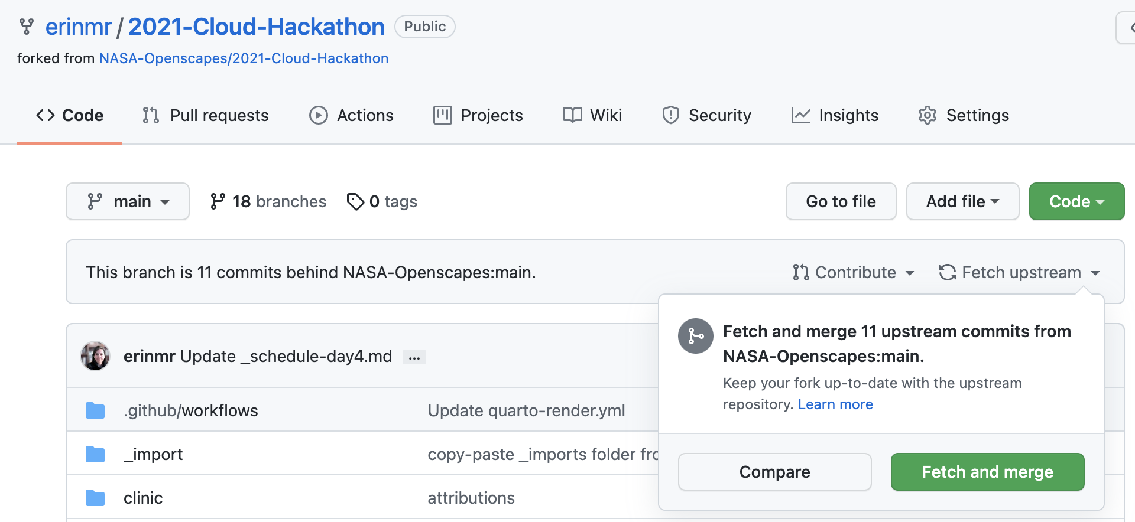Collapse the Fetch upstream dropdown
Viewport: 1135px width, 522px height.
(1019, 272)
